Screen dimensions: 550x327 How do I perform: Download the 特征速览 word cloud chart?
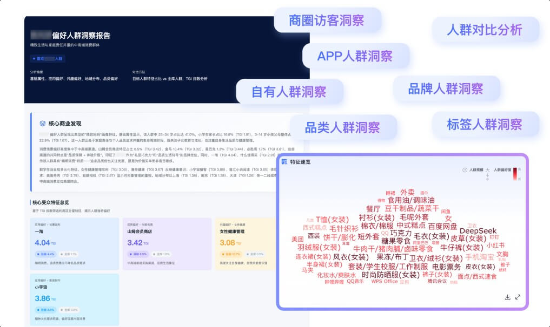507,297
